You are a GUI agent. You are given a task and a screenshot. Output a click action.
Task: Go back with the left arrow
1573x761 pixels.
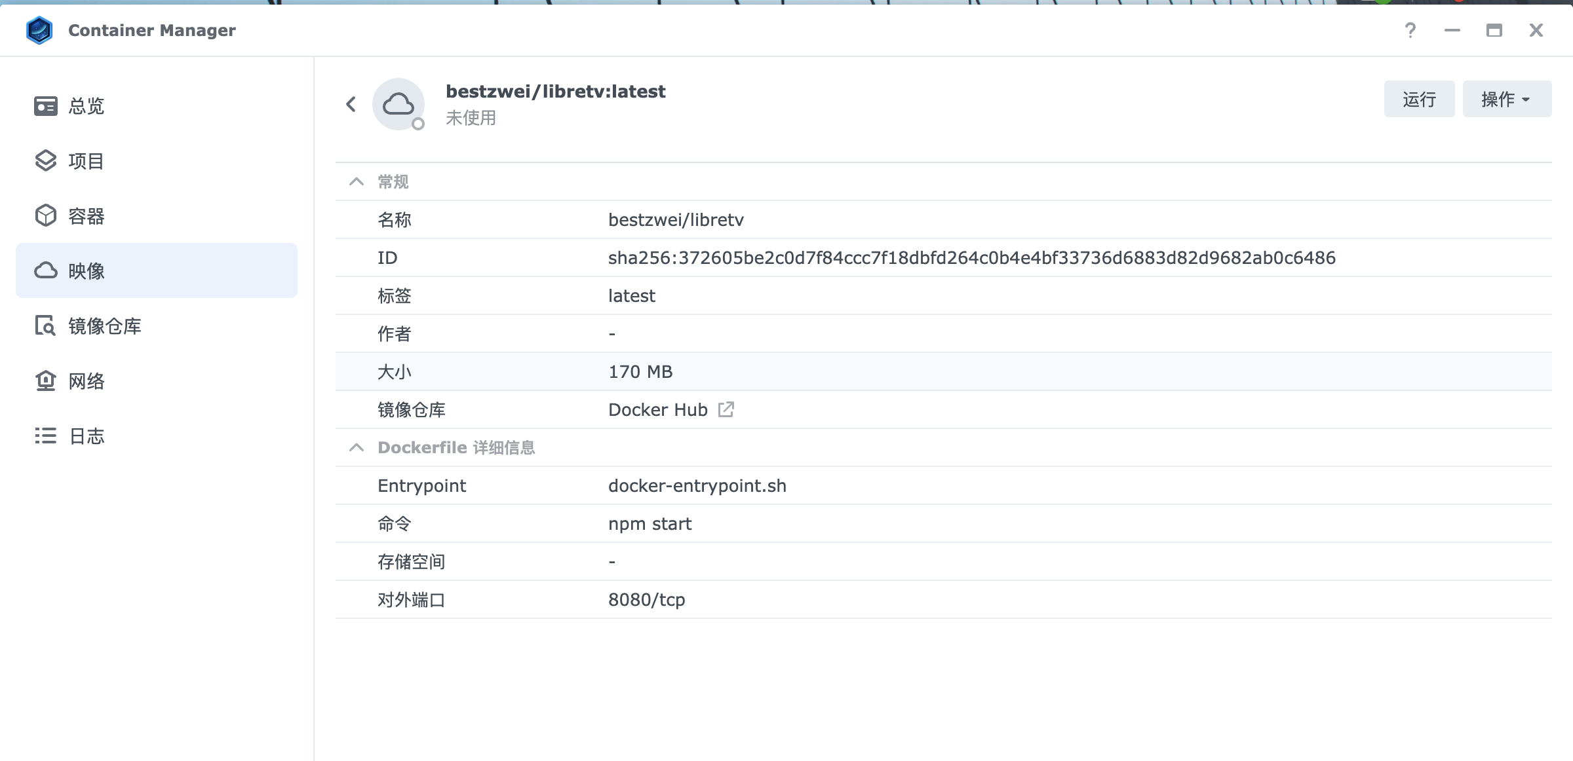click(351, 104)
